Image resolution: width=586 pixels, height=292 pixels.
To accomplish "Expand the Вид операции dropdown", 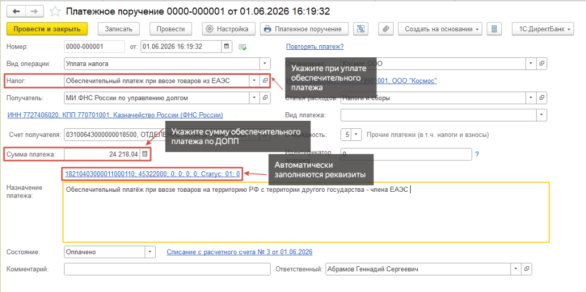I will pyautogui.click(x=265, y=64).
